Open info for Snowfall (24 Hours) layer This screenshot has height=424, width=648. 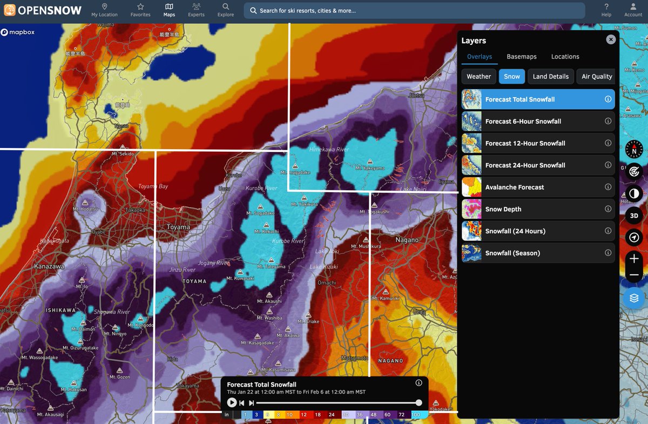[608, 231]
